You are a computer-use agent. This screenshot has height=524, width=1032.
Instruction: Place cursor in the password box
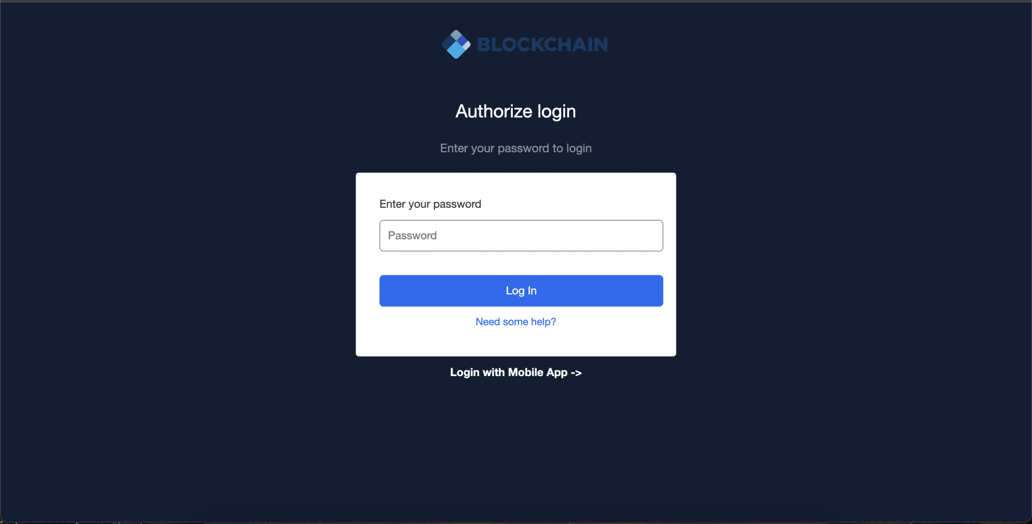click(521, 235)
